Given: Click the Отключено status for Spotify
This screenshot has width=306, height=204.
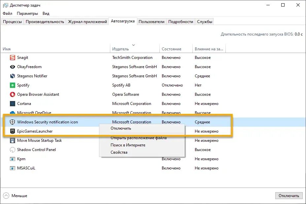Looking at the screenshot, I should point(172,85).
